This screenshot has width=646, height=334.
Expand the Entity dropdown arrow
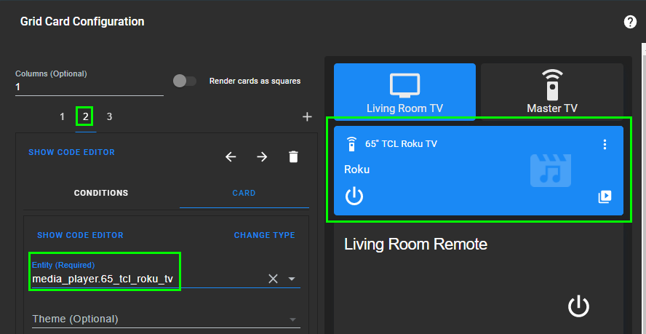(292, 279)
